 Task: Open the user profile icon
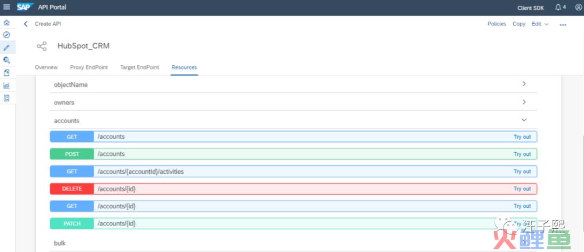(x=578, y=8)
